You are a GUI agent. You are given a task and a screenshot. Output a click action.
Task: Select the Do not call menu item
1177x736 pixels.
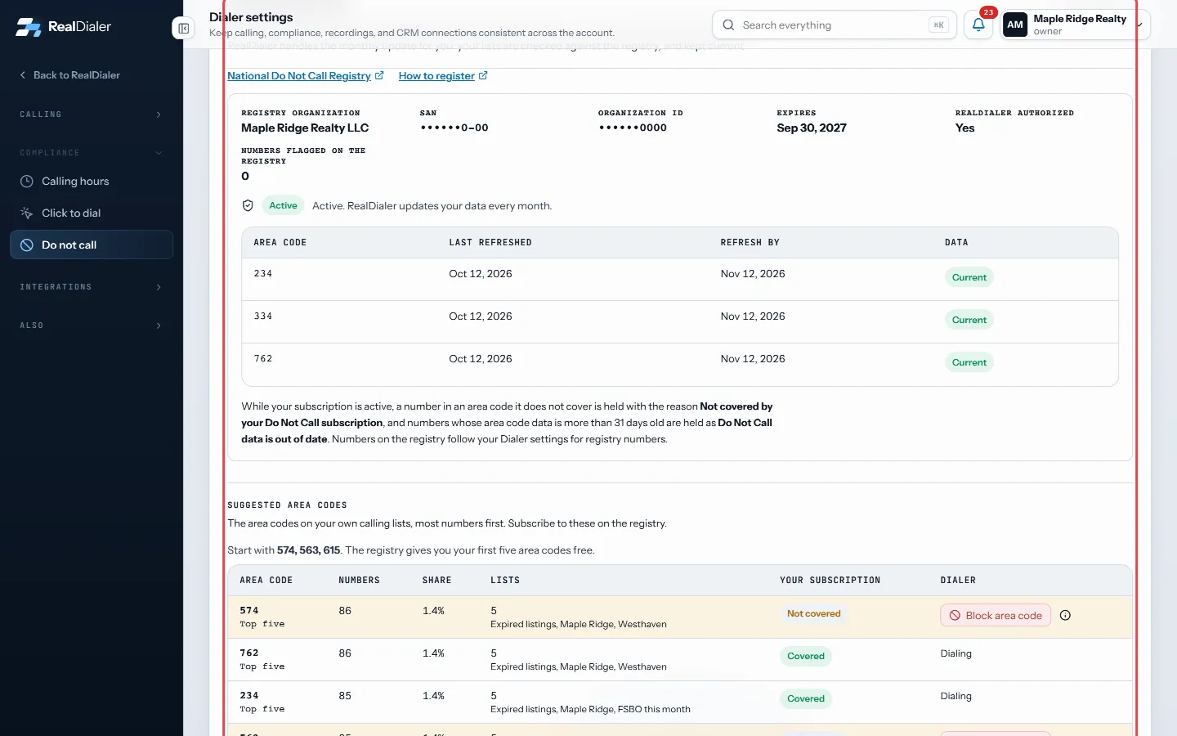92,245
